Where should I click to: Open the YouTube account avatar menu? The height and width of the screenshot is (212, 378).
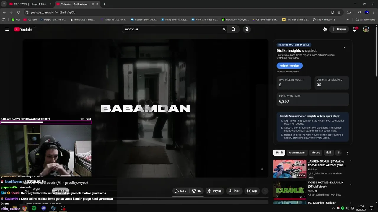point(366,29)
